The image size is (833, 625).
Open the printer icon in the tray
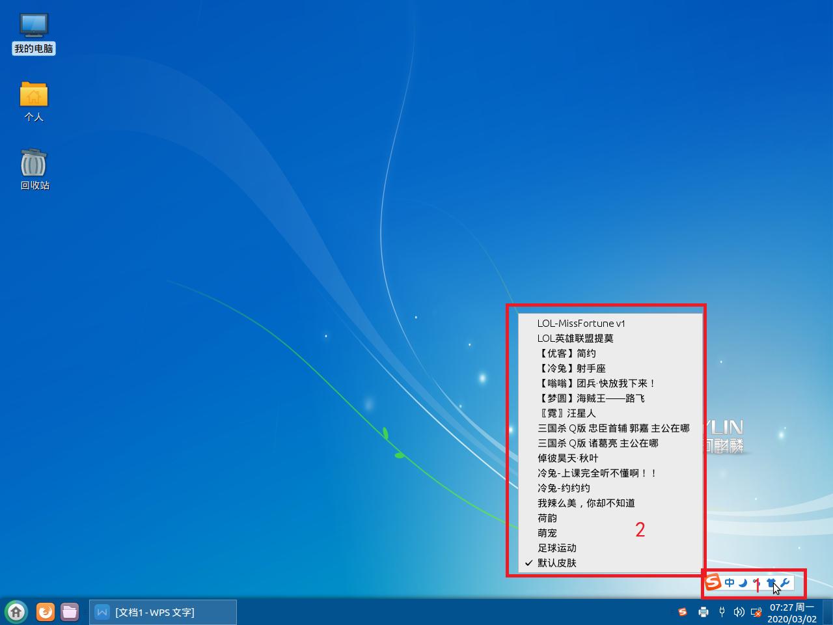(x=703, y=612)
